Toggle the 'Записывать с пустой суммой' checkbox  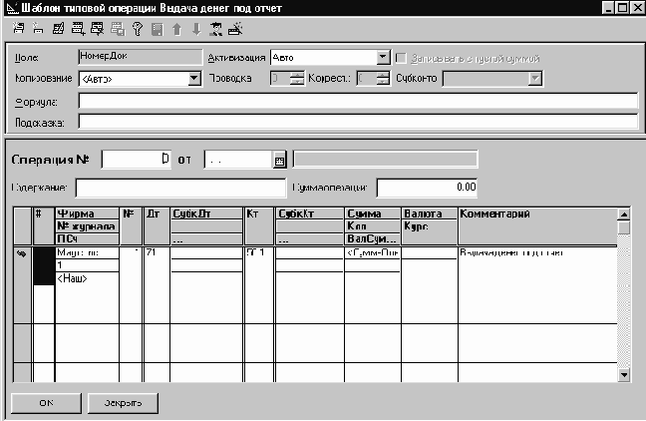click(401, 58)
